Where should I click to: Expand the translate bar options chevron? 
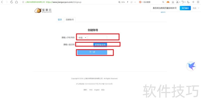pyautogui.click(x=198, y=8)
